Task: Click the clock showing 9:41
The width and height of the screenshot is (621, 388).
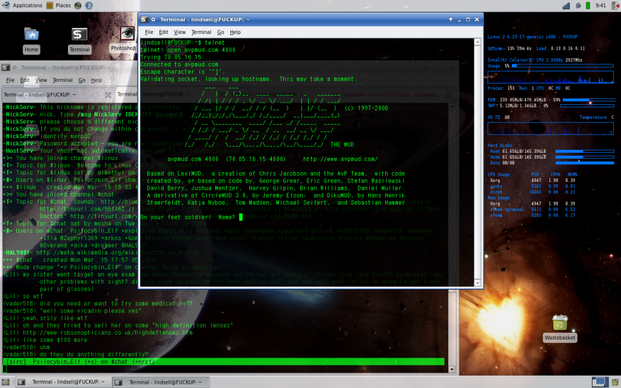Action: 601,5
